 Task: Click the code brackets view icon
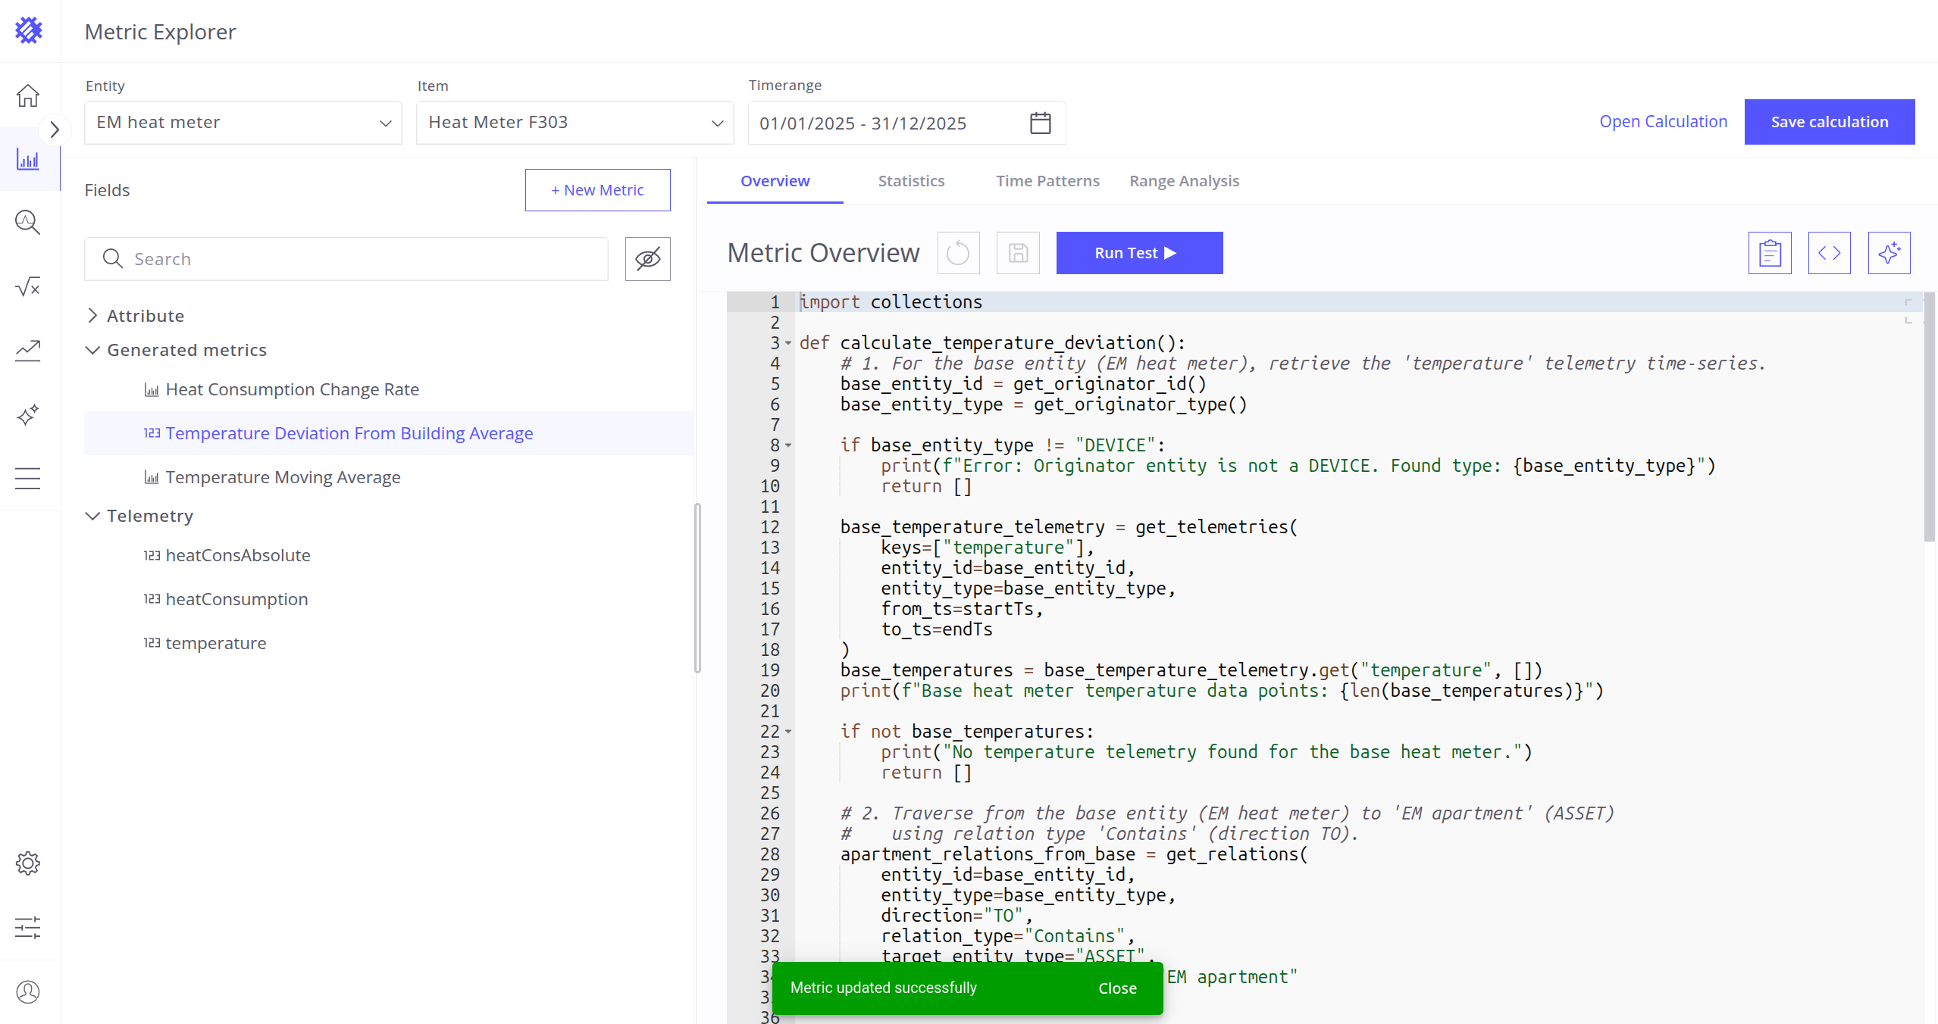pos(1829,253)
